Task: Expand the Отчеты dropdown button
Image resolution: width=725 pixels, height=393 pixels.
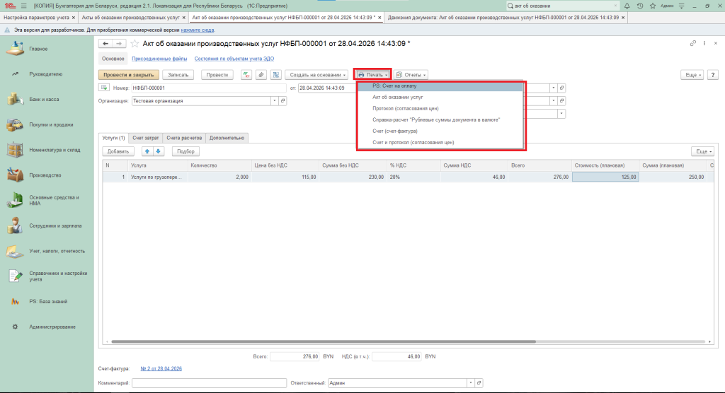Action: (x=411, y=75)
